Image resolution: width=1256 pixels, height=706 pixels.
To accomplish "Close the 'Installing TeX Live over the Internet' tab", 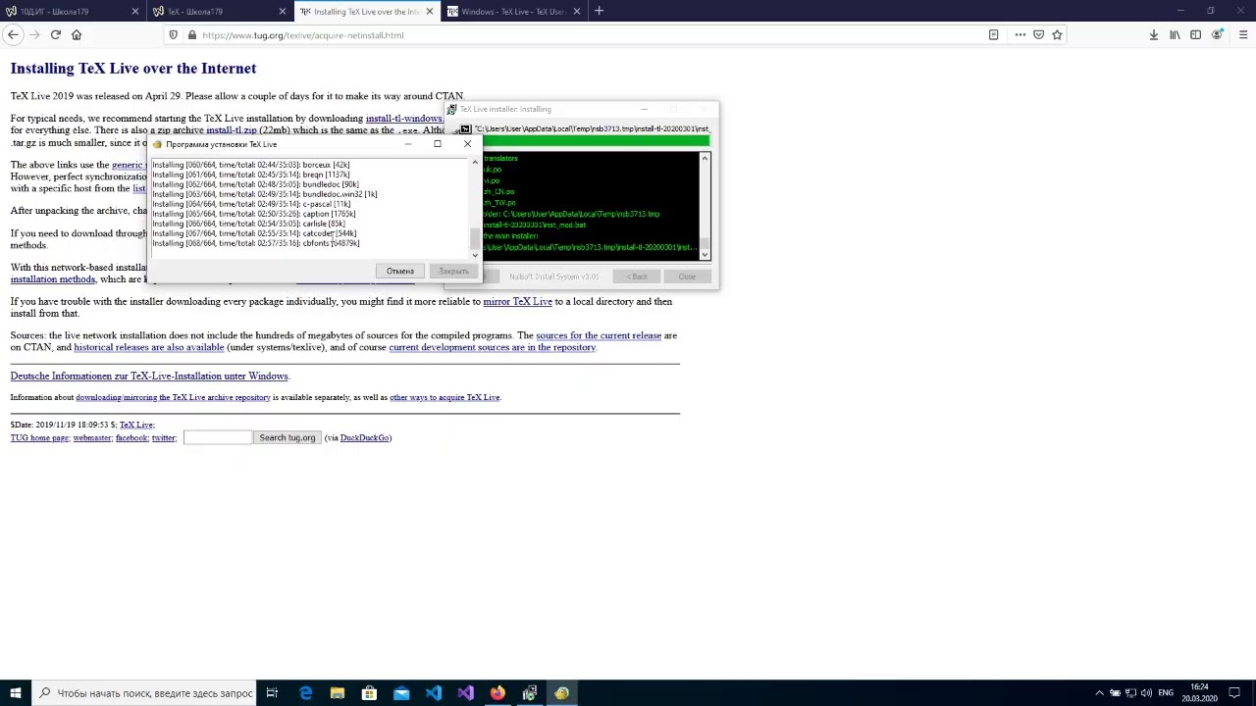I will (x=429, y=12).
